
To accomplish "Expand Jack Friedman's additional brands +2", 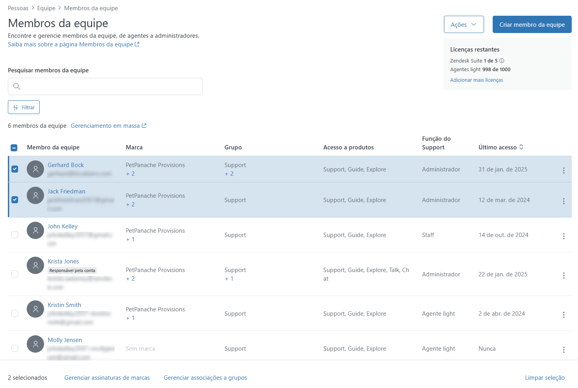I will tap(131, 204).
